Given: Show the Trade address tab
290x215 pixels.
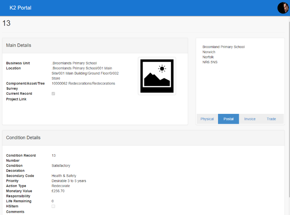Looking at the screenshot, I should [271, 119].
